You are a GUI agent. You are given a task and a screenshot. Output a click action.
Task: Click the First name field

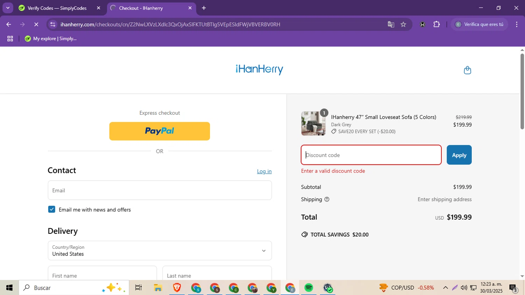[102, 273]
